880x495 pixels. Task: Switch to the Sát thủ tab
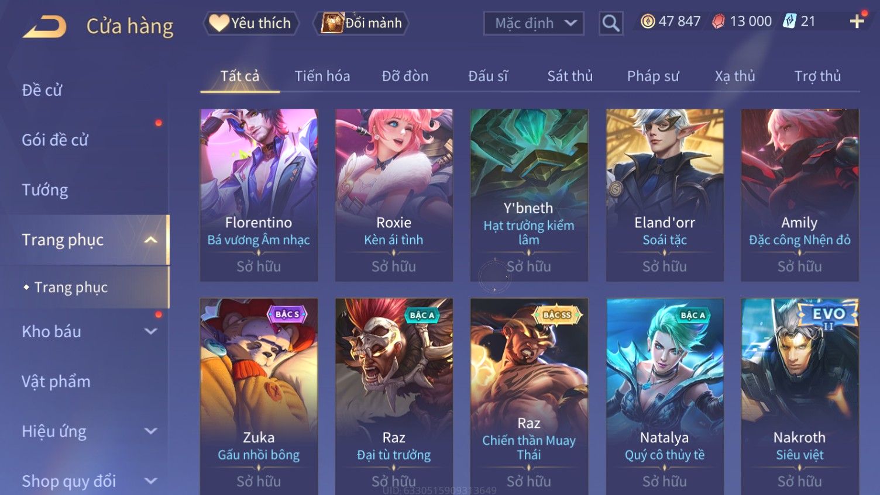[570, 76]
